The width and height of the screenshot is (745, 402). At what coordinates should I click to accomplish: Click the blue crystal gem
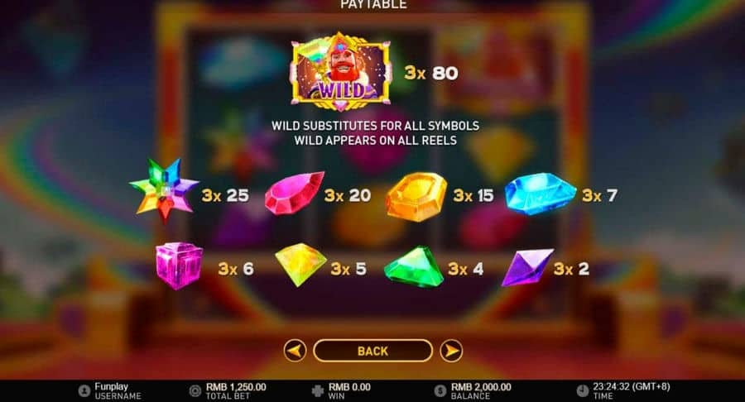tap(541, 194)
